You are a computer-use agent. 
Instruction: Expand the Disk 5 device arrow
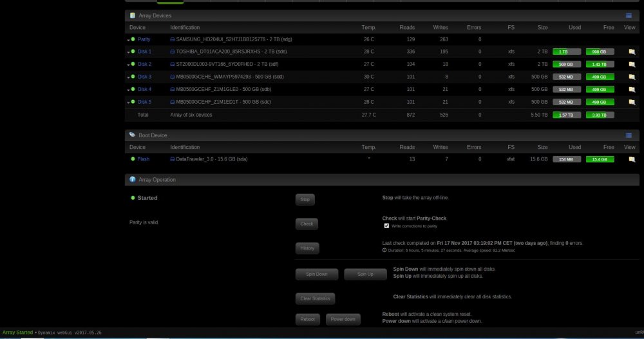(x=129, y=102)
